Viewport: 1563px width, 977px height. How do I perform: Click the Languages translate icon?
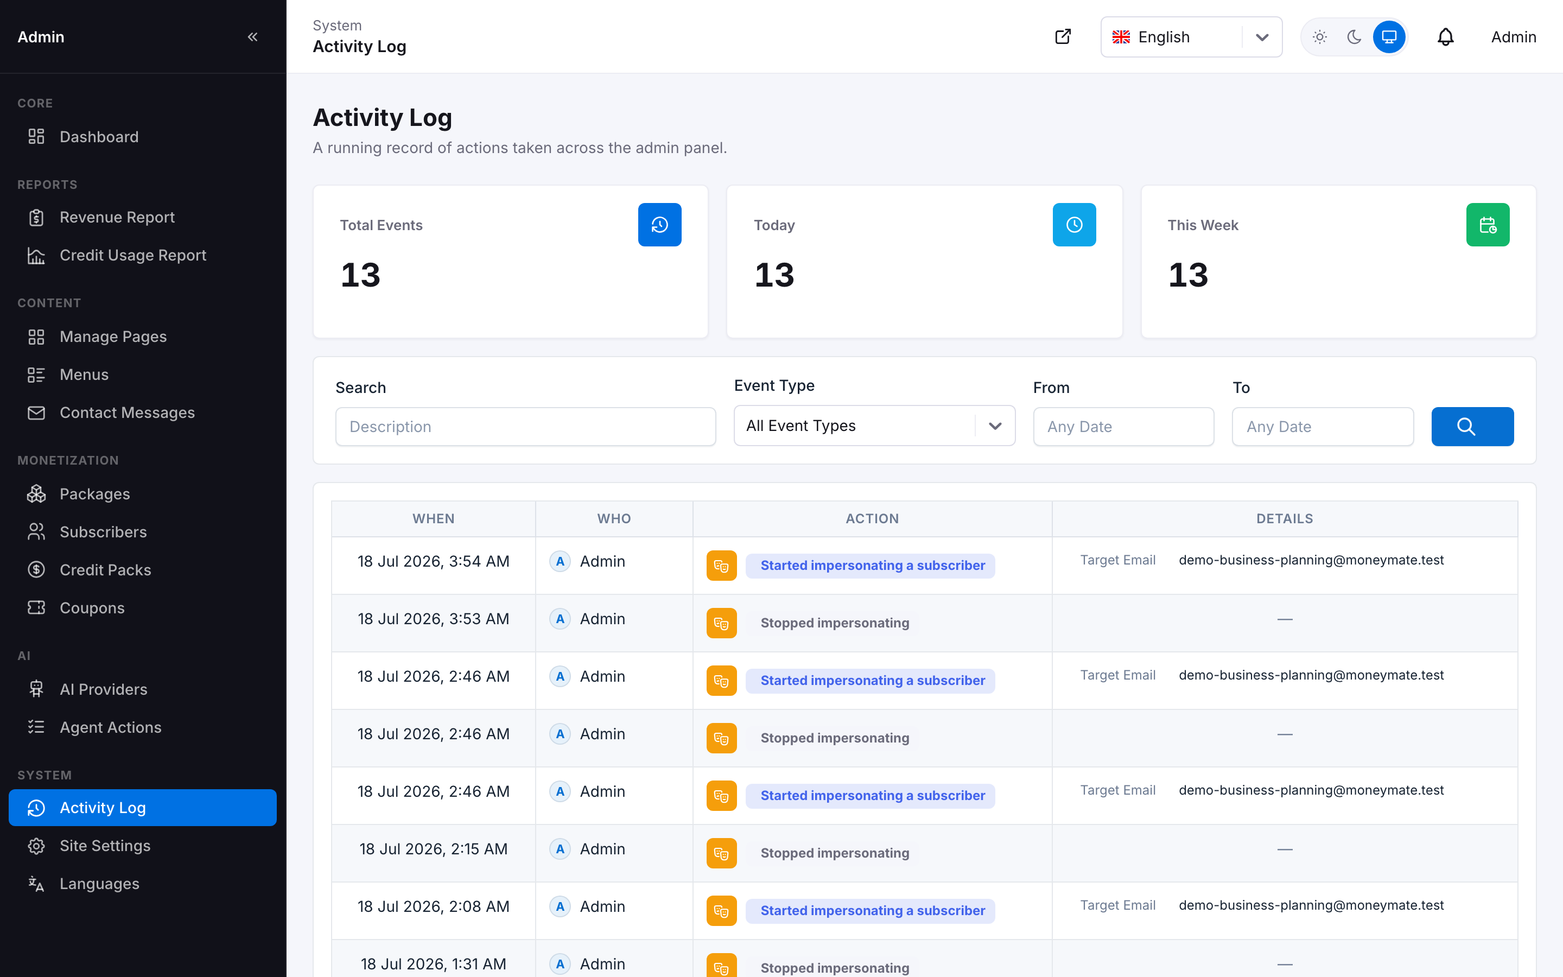click(x=36, y=884)
